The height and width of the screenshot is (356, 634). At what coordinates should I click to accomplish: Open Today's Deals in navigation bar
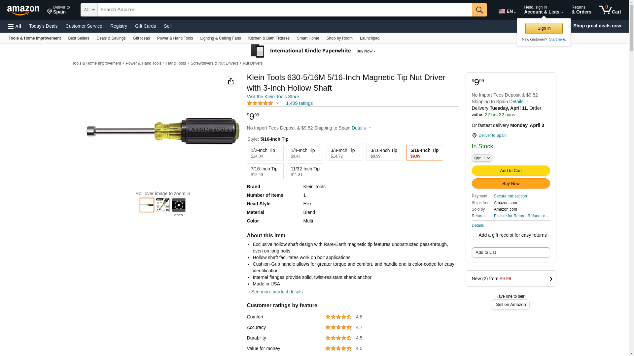point(43,26)
